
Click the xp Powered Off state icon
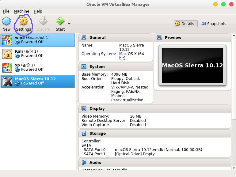click(17, 70)
